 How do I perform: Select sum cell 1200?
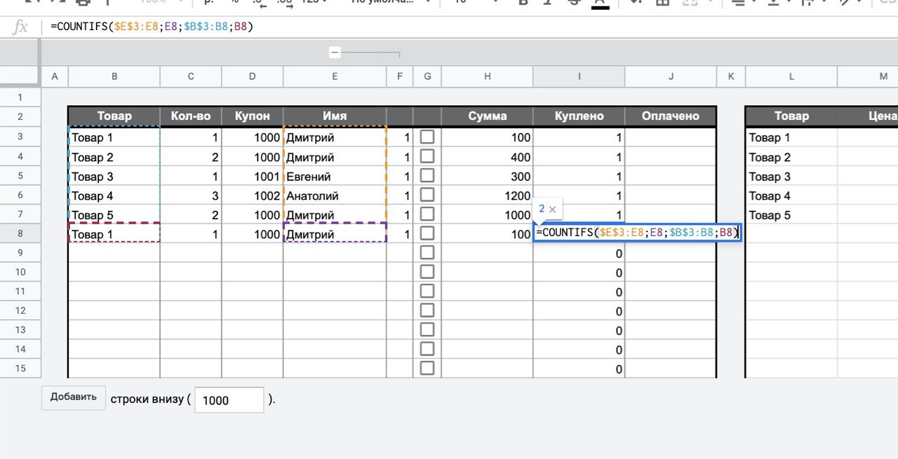pyautogui.click(x=487, y=196)
